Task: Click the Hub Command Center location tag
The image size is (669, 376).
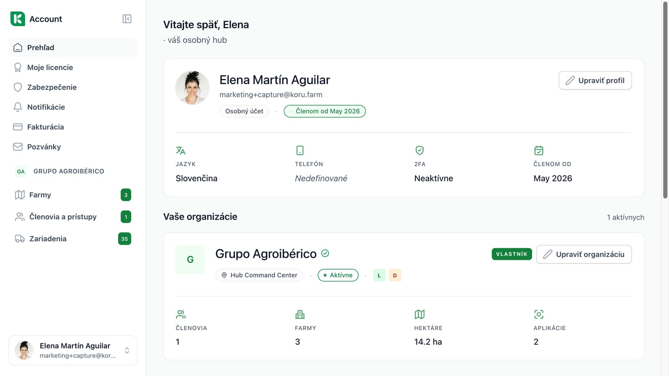Action: [259, 275]
